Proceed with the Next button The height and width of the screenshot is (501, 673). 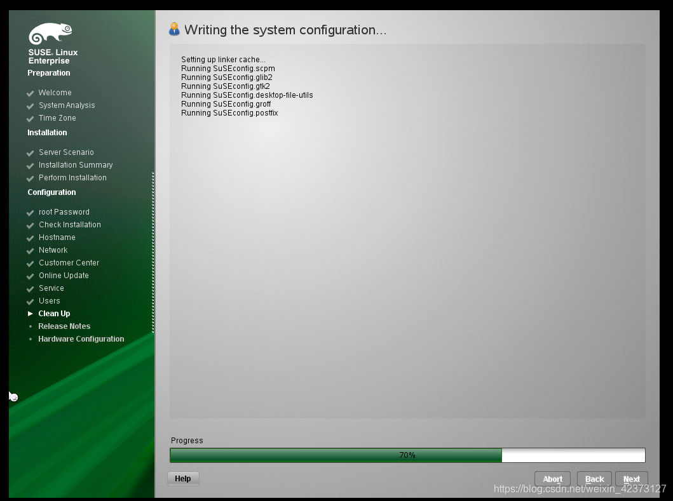click(x=631, y=479)
